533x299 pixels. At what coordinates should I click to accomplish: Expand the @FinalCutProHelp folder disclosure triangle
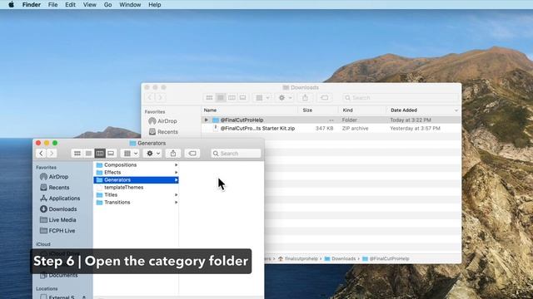click(206, 120)
